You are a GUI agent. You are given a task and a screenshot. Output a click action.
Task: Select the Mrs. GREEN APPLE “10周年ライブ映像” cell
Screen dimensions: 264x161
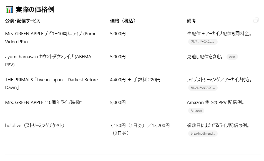click(x=43, y=102)
